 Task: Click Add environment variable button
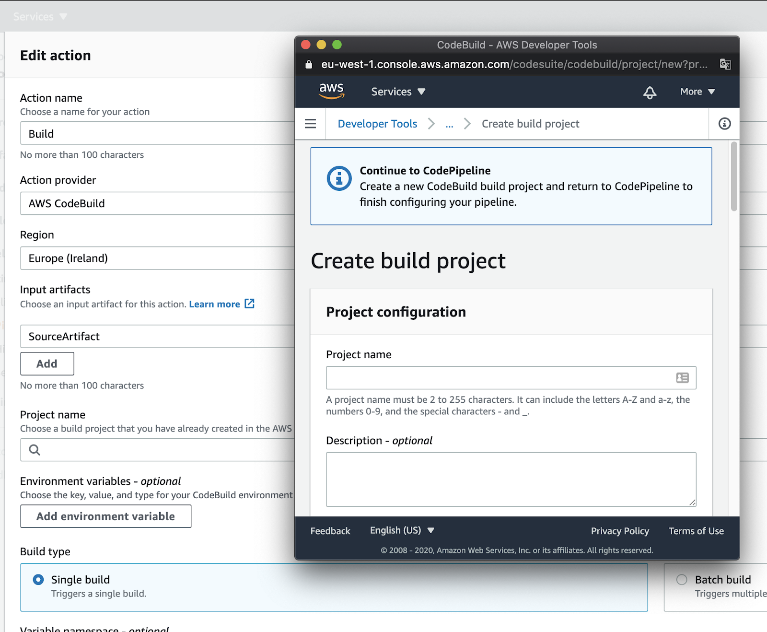[x=105, y=516]
